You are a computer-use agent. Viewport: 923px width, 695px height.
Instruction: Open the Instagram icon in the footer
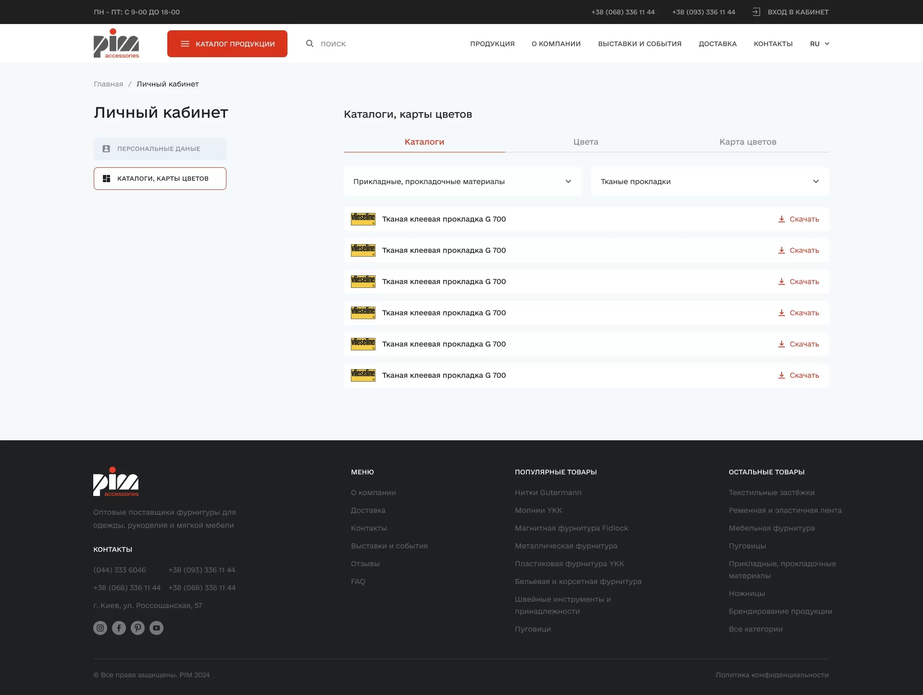[x=100, y=628]
